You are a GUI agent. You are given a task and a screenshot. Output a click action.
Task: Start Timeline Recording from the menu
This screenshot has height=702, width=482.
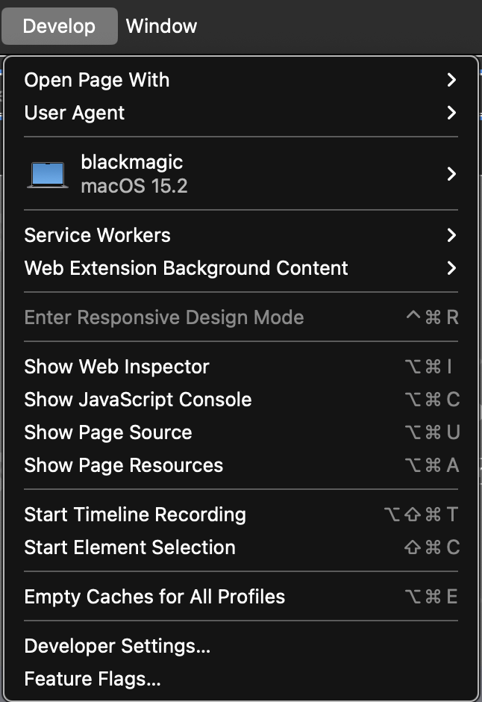tap(134, 515)
